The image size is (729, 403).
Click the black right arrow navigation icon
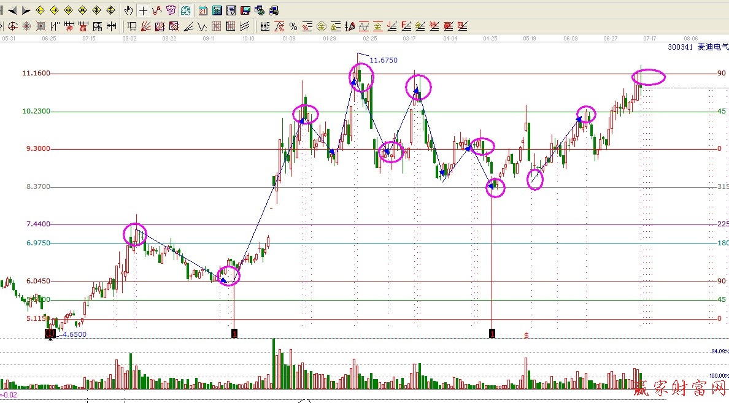pyautogui.click(x=26, y=10)
